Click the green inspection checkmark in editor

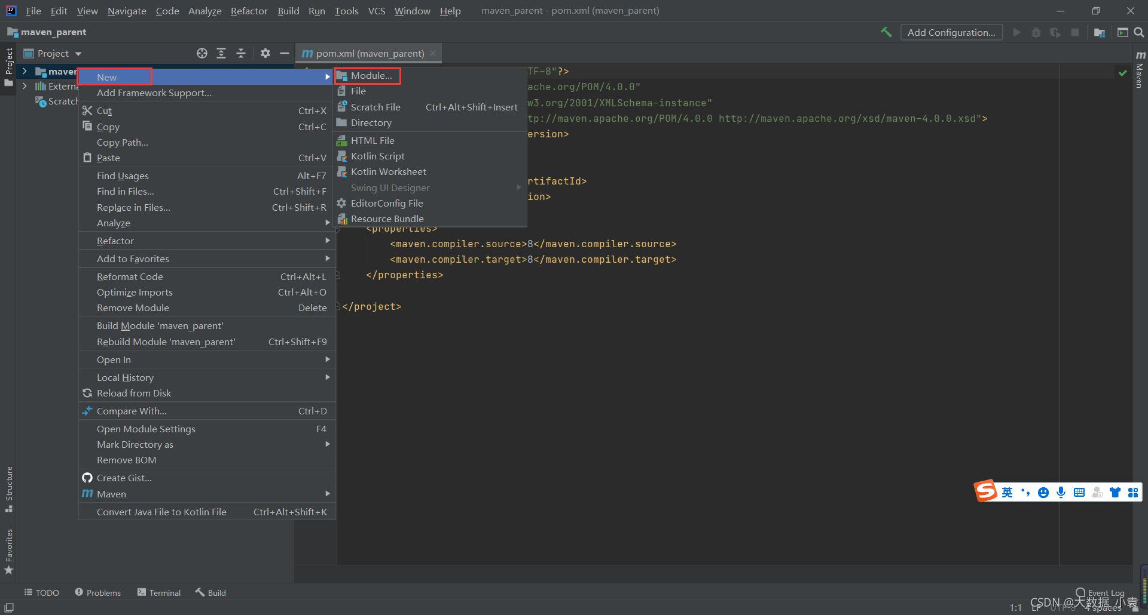pyautogui.click(x=1122, y=73)
